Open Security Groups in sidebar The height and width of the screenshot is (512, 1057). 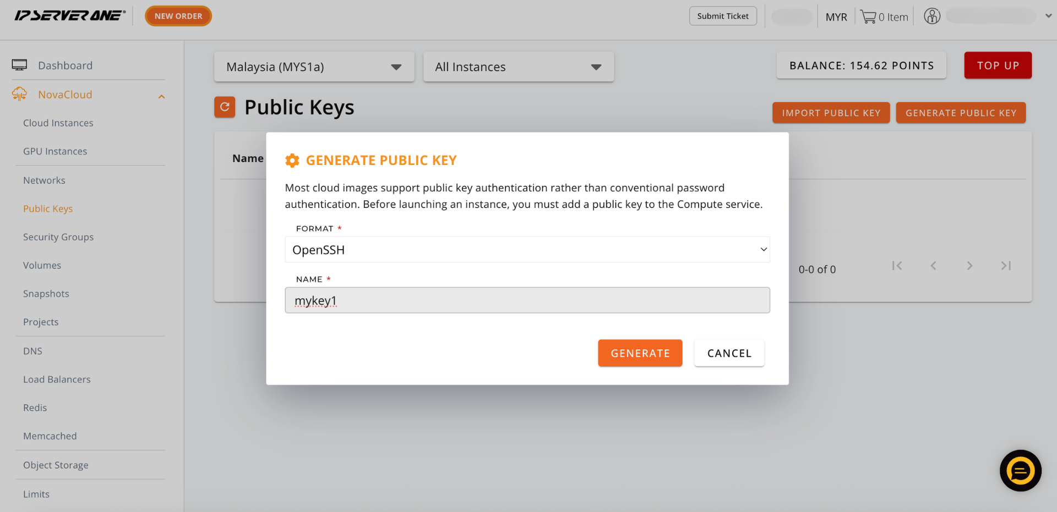click(x=58, y=237)
